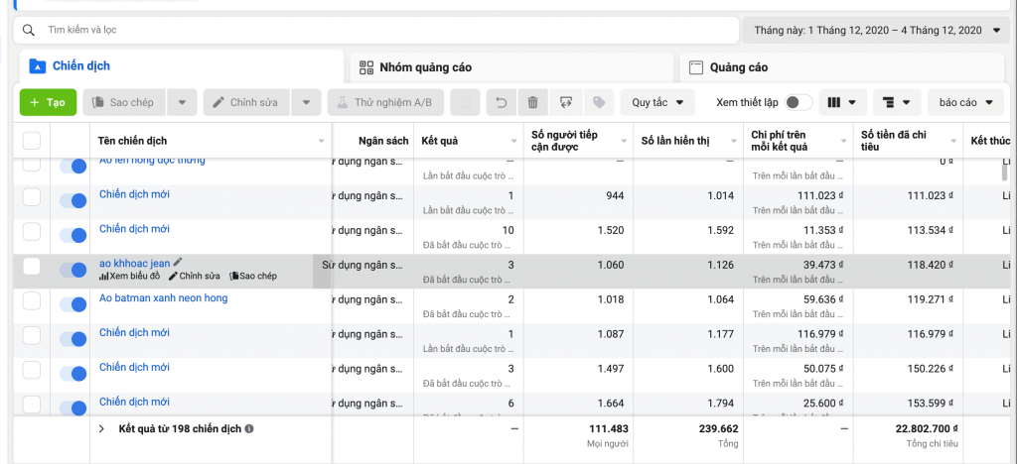Viewport: 1017px width, 464px height.
Task: Click Chỉnh sửa under ao khhoac jean row
Action: 195,277
